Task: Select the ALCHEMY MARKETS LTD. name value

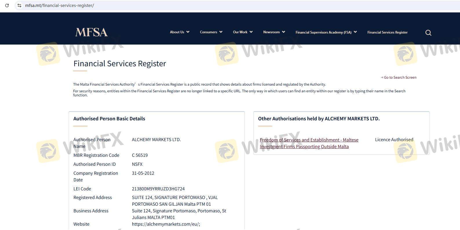Action: pyautogui.click(x=156, y=140)
